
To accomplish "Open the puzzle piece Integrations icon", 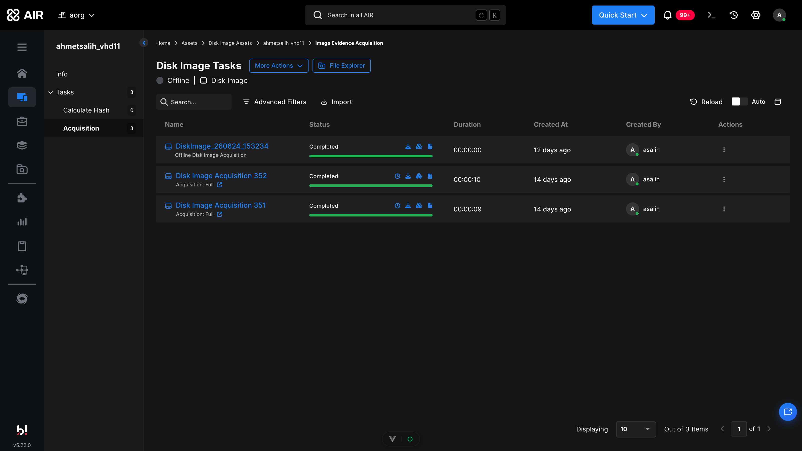I will (x=22, y=198).
